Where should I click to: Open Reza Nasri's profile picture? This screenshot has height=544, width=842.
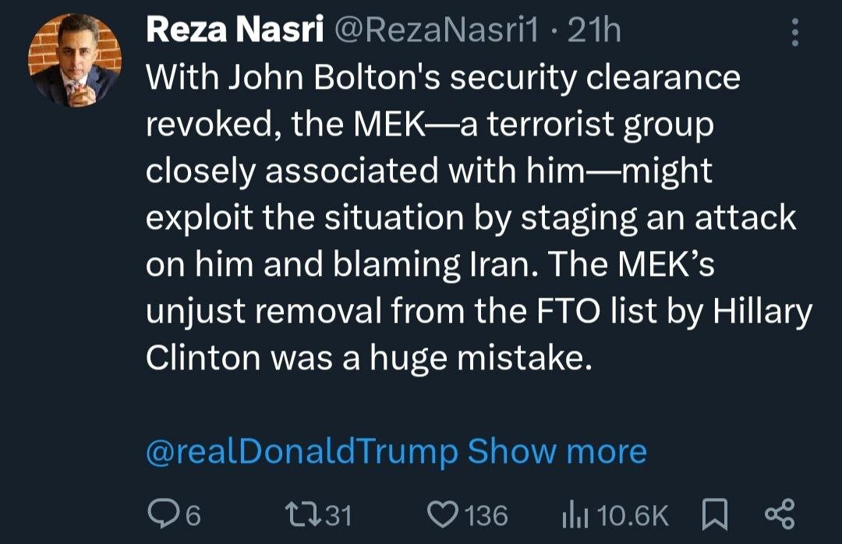76,61
